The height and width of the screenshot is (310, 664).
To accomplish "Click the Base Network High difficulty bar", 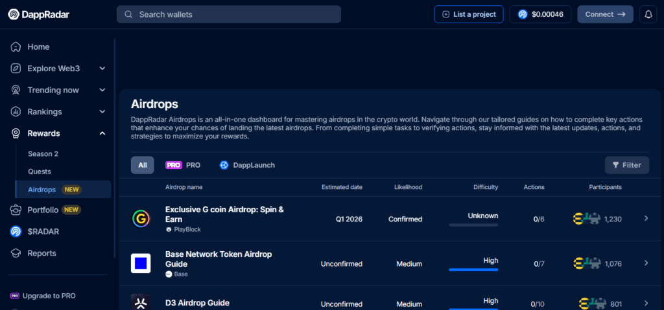I will point(473,269).
